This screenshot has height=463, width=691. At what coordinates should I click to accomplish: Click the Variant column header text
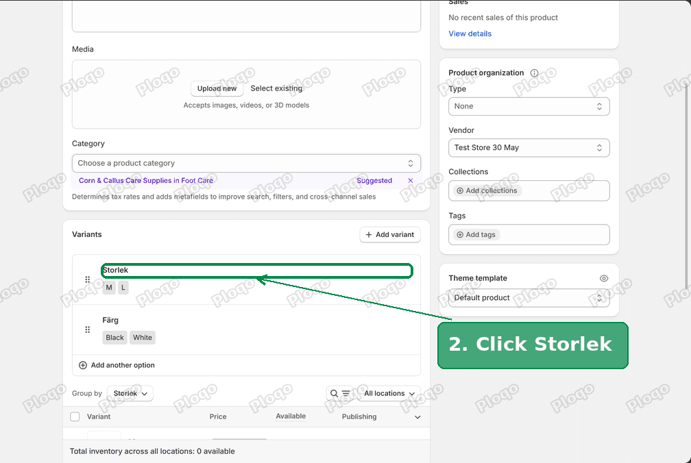point(99,417)
